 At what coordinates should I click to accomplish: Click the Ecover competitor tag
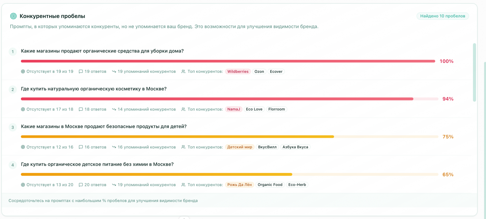coord(276,72)
